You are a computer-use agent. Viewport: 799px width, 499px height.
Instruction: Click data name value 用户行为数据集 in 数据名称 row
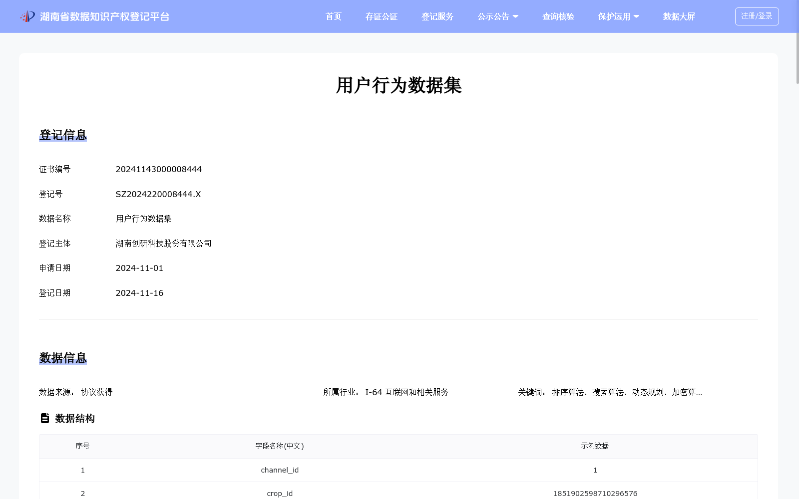143,219
